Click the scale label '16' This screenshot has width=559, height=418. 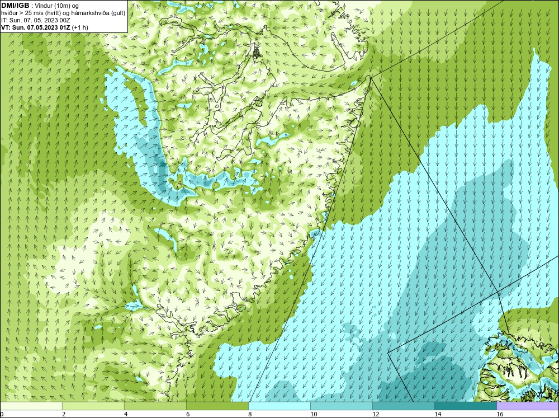(500, 414)
